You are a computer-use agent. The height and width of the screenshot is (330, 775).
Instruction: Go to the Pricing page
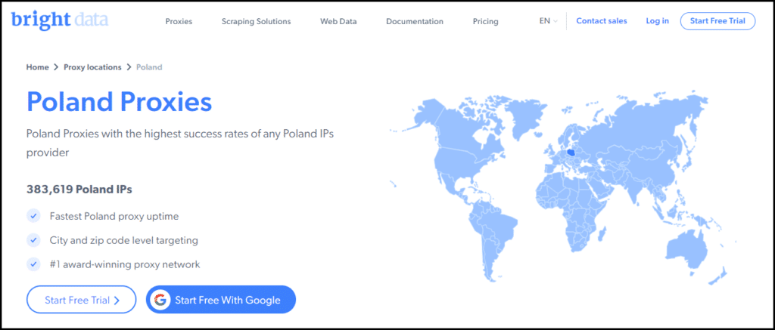click(485, 21)
